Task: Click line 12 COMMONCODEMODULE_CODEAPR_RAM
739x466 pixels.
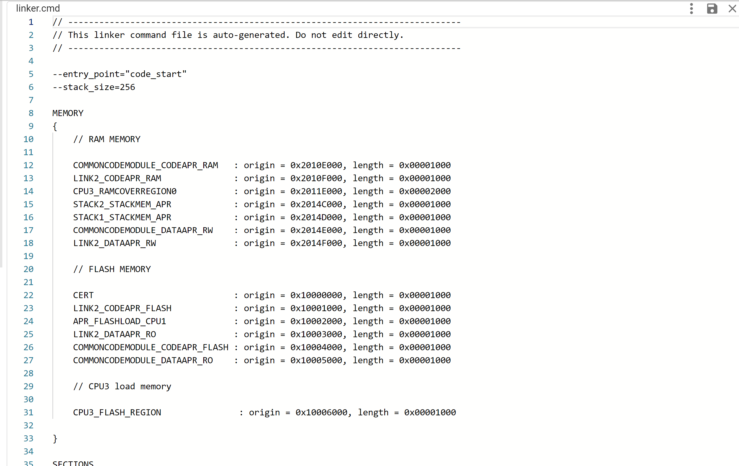Action: coord(145,165)
